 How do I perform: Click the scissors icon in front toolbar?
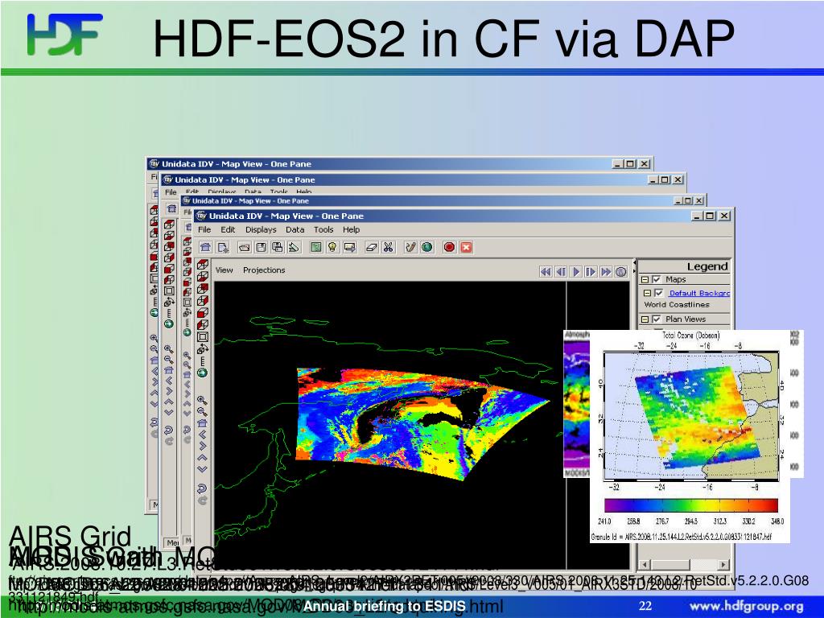pos(389,247)
